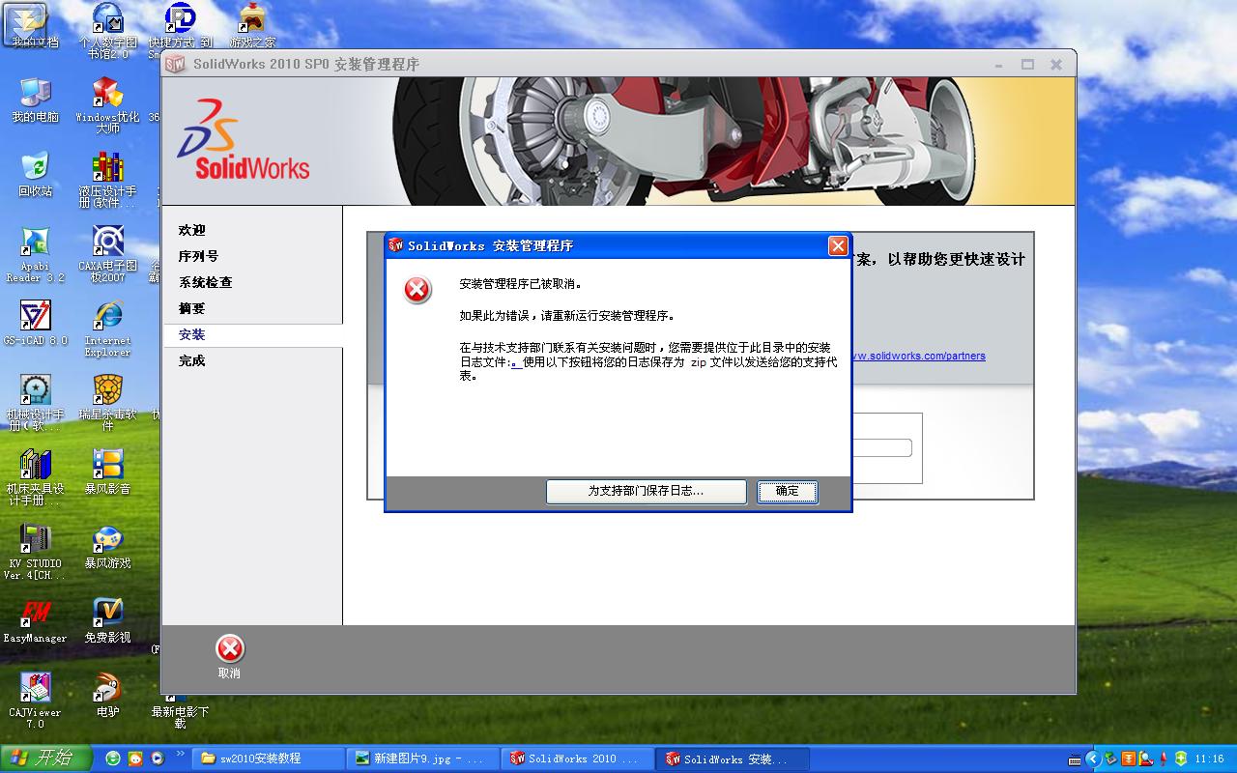Select the KV STUDIO Ver.4 desktop icon
Image resolution: width=1237 pixels, height=773 pixels.
tap(35, 551)
